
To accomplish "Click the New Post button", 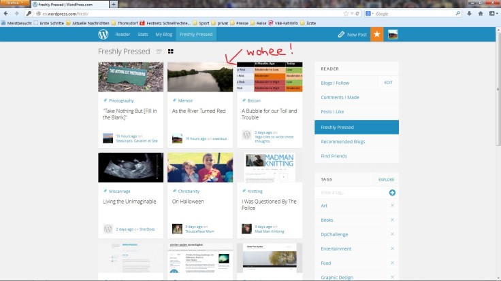I will point(353,34).
